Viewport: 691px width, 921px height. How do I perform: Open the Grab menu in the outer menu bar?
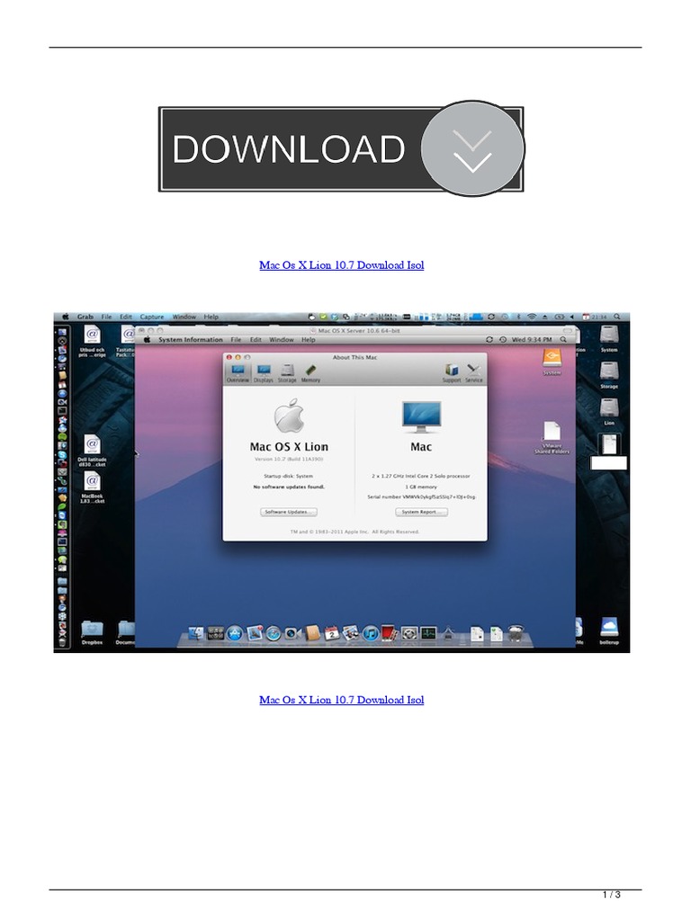[85, 317]
